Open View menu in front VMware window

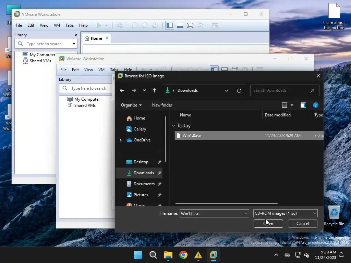coord(88,70)
